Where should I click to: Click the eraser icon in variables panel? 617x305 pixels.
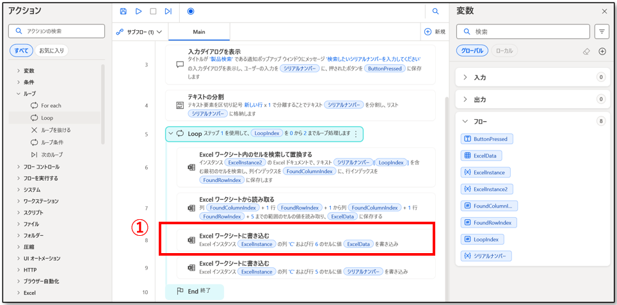click(586, 51)
